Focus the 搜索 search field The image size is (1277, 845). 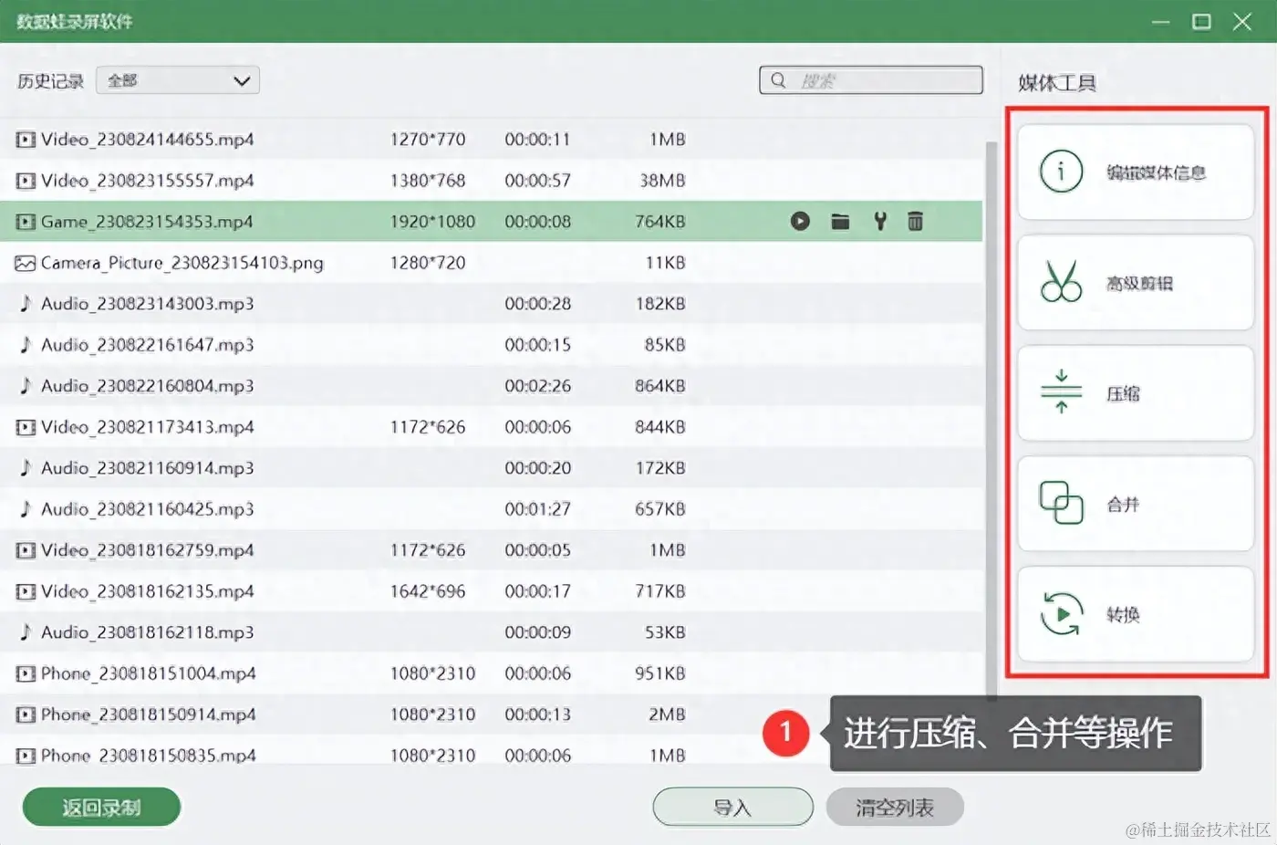pos(871,80)
